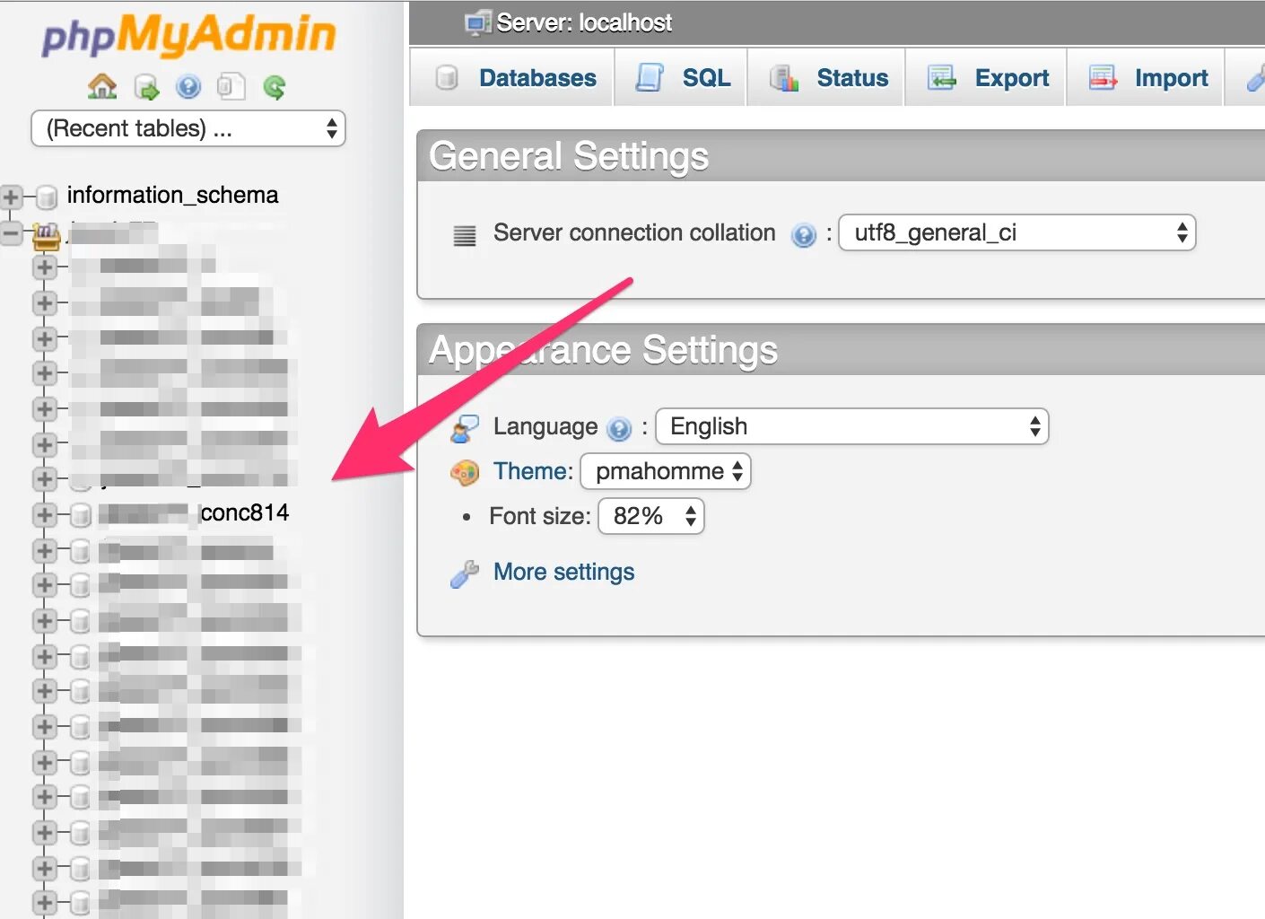Open the Export tab
Screen dimensions: 1265x919
pos(987,78)
